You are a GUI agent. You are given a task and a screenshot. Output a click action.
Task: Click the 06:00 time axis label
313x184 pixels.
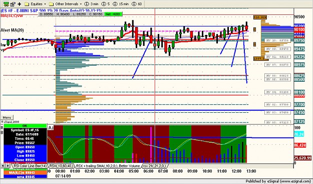click(x=148, y=171)
